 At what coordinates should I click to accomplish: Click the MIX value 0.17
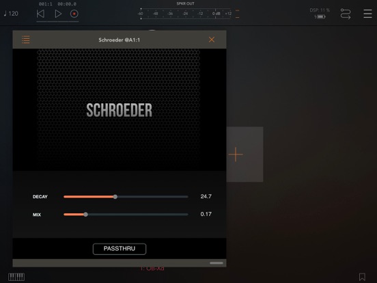206,214
